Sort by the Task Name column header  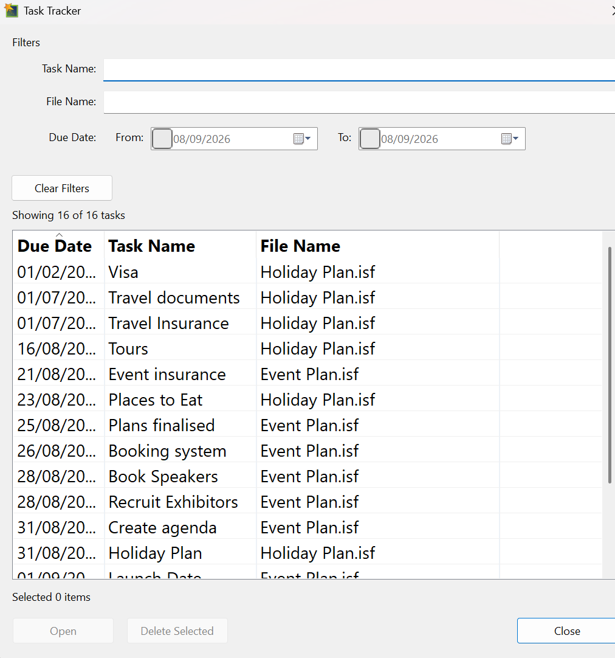180,246
